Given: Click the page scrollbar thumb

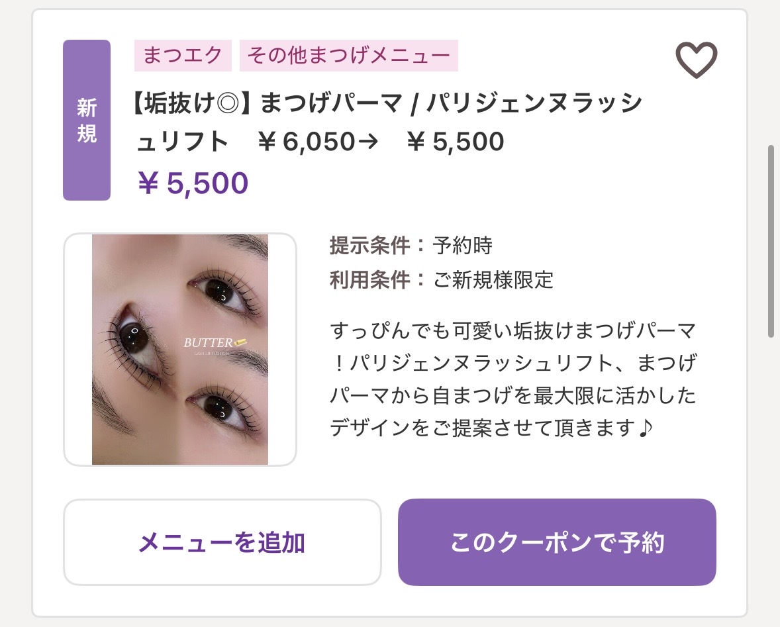Looking at the screenshot, I should pyautogui.click(x=771, y=242).
